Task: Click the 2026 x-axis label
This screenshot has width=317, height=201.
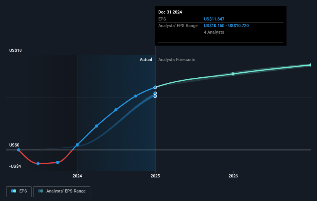Action: [233, 176]
